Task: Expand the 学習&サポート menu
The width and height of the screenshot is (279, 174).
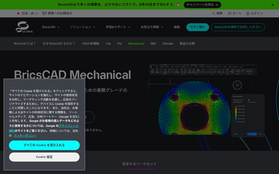Action: click(x=118, y=27)
